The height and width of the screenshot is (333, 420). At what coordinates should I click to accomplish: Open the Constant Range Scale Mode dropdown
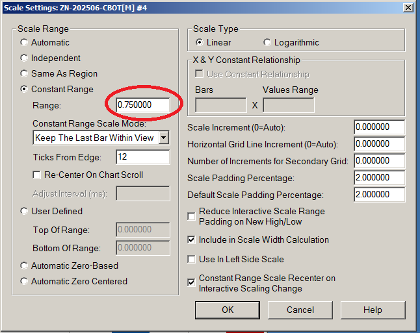point(163,138)
